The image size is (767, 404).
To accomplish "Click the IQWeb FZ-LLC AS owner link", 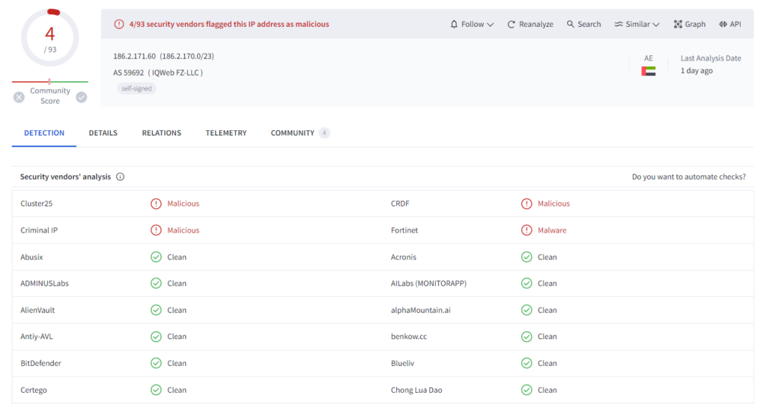I will tap(175, 73).
